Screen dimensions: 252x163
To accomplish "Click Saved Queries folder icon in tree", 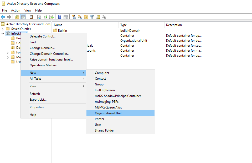I will 8,29.
